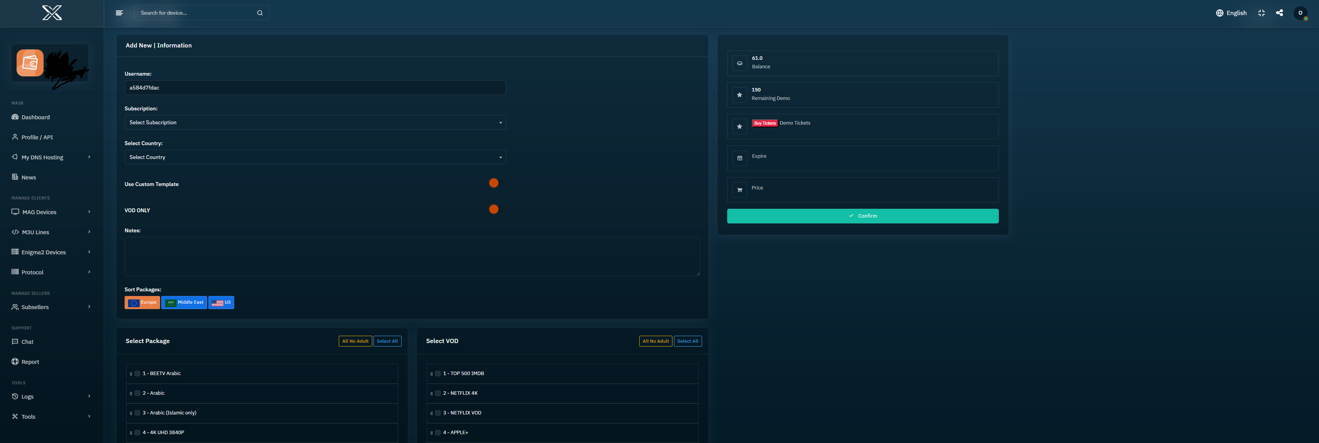
Task: Click the Price cart icon
Action: (740, 190)
